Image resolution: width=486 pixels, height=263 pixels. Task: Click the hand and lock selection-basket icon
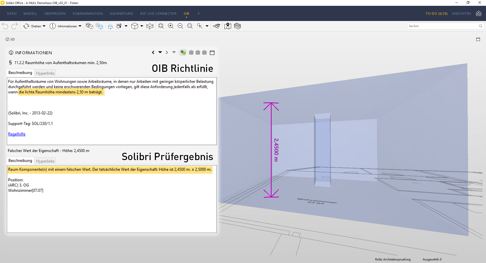pos(119,26)
